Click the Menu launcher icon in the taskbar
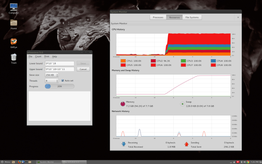Screen dimensions: 262x164 (2, 162)
